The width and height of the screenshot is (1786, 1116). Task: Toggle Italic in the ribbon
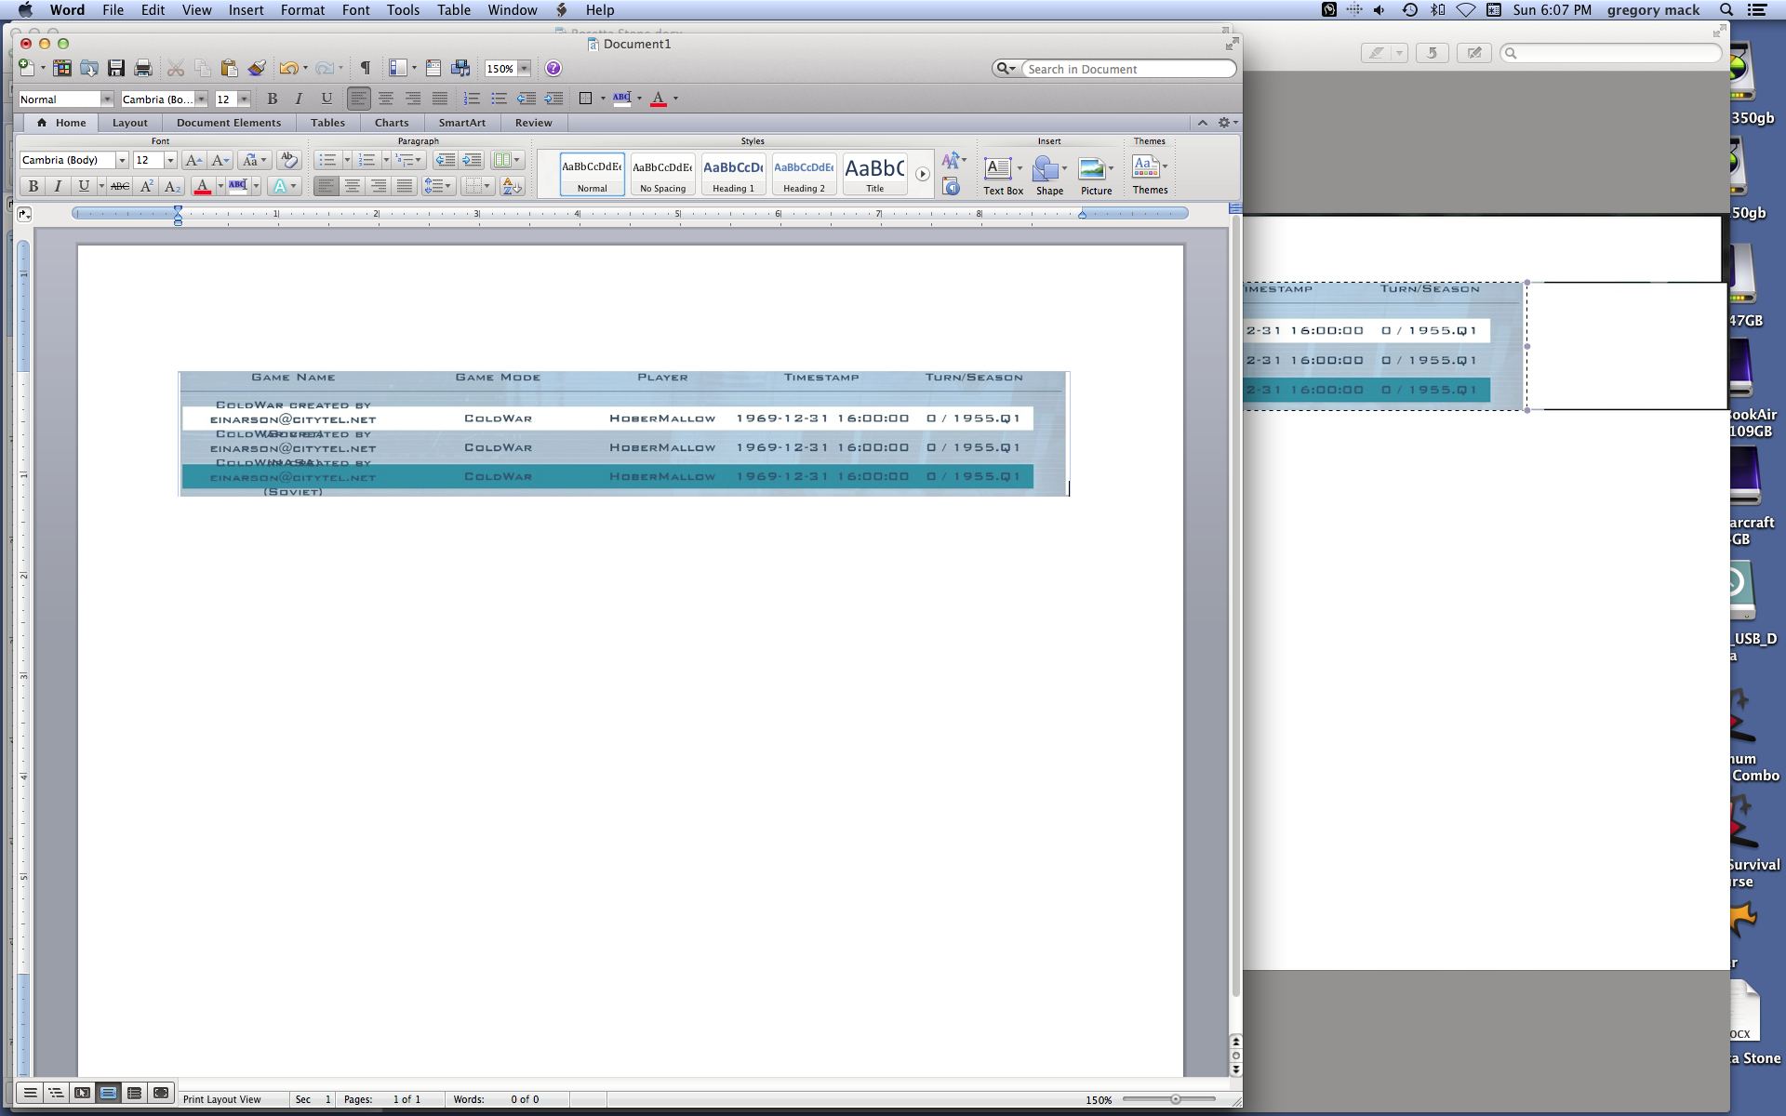[58, 186]
